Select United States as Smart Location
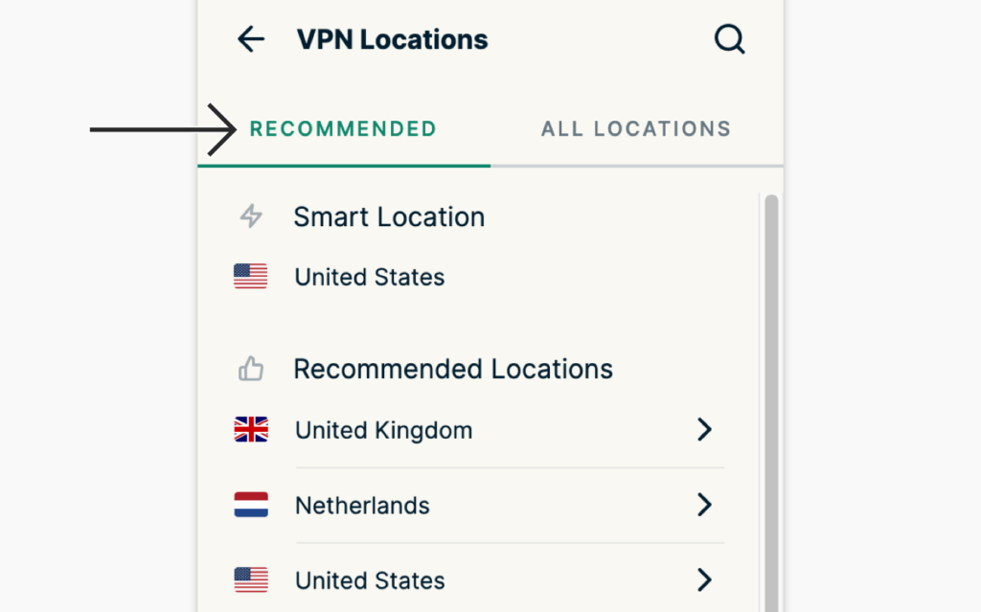The height and width of the screenshot is (612, 981). [x=370, y=277]
